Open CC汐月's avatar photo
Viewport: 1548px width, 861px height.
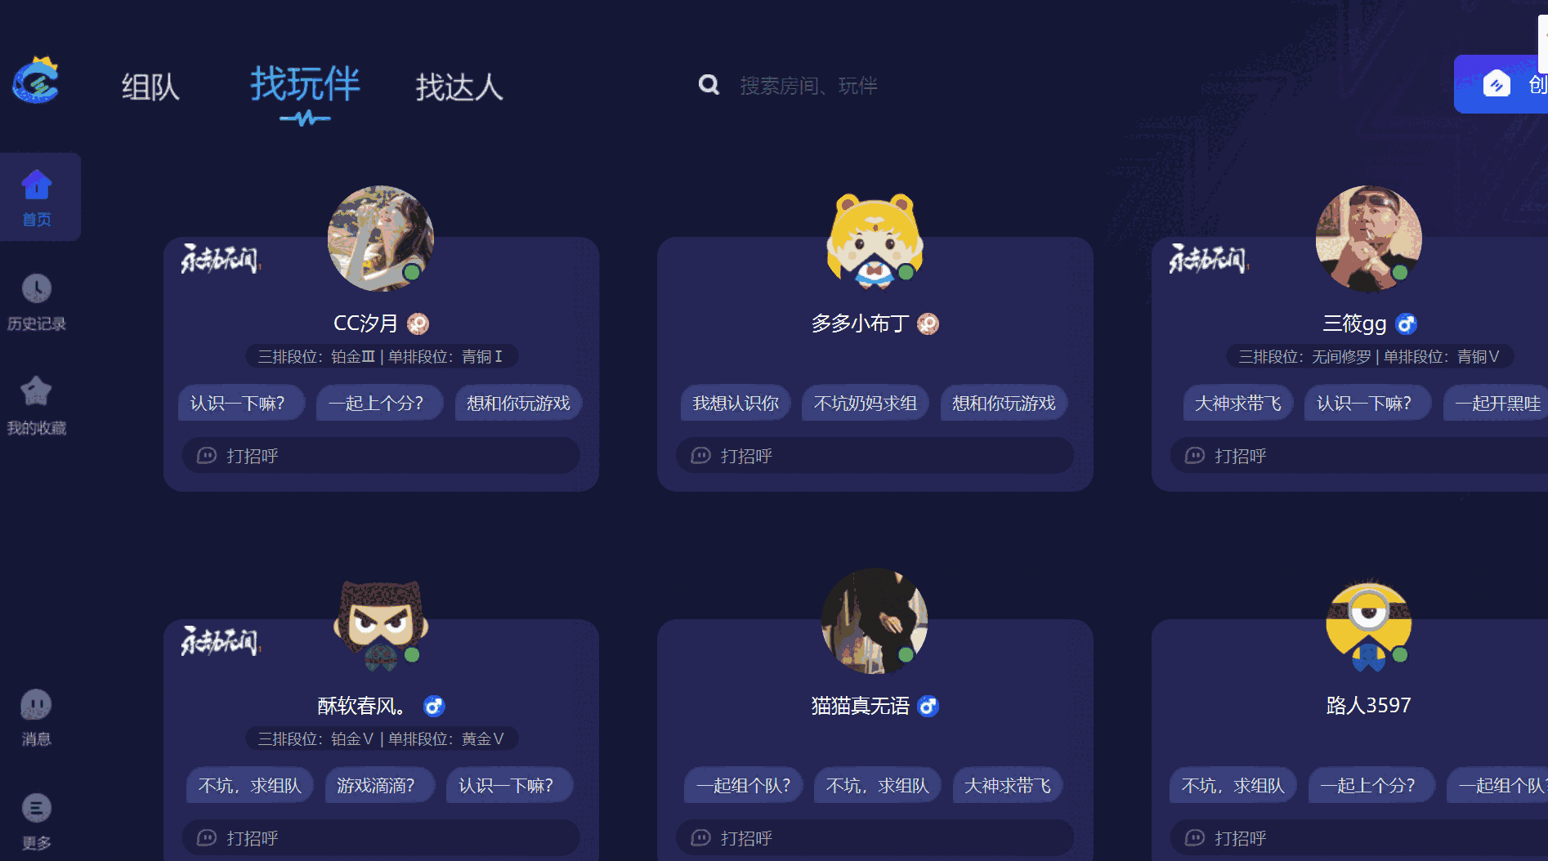click(381, 239)
